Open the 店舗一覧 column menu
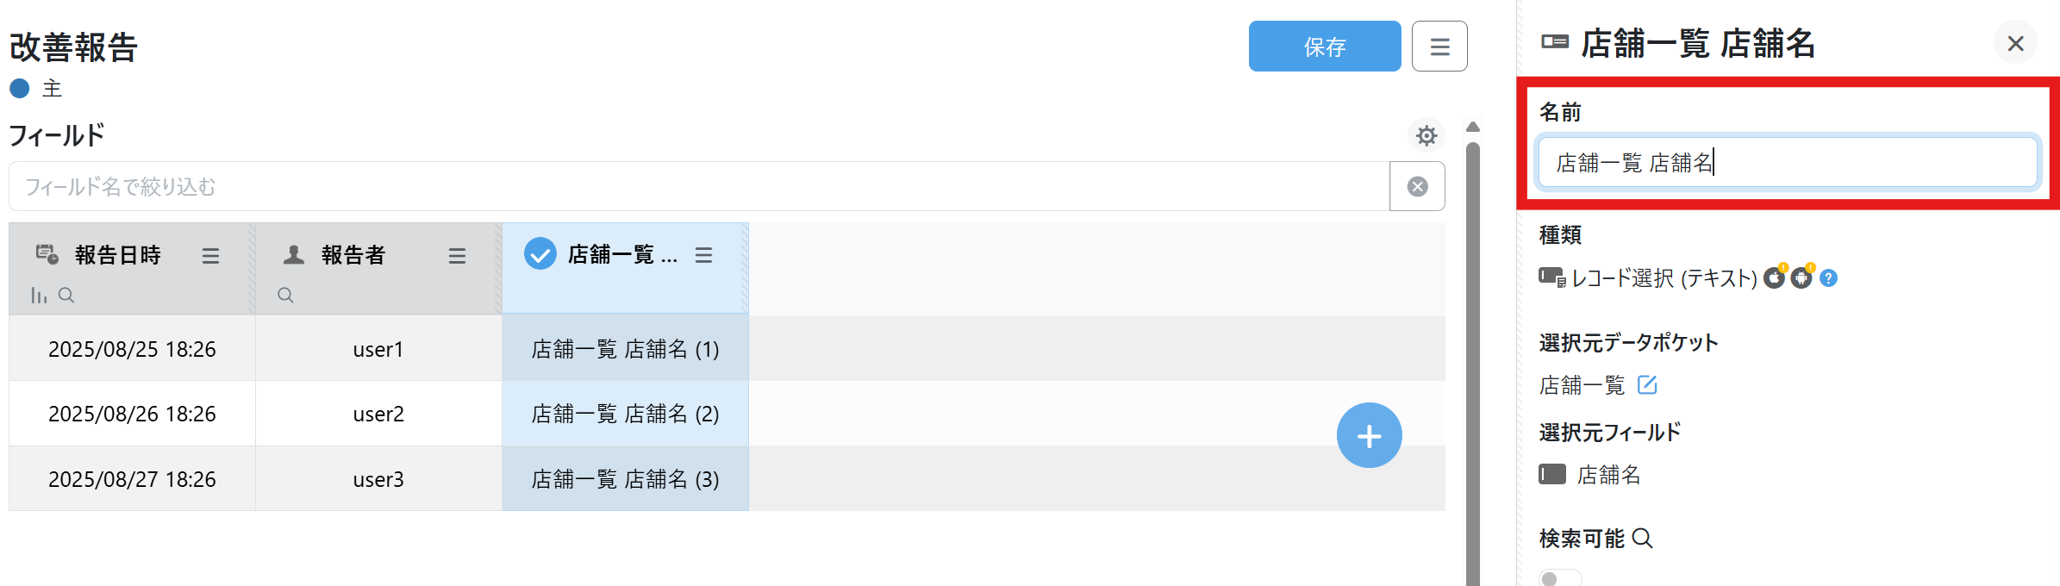This screenshot has width=2060, height=586. pos(703,255)
